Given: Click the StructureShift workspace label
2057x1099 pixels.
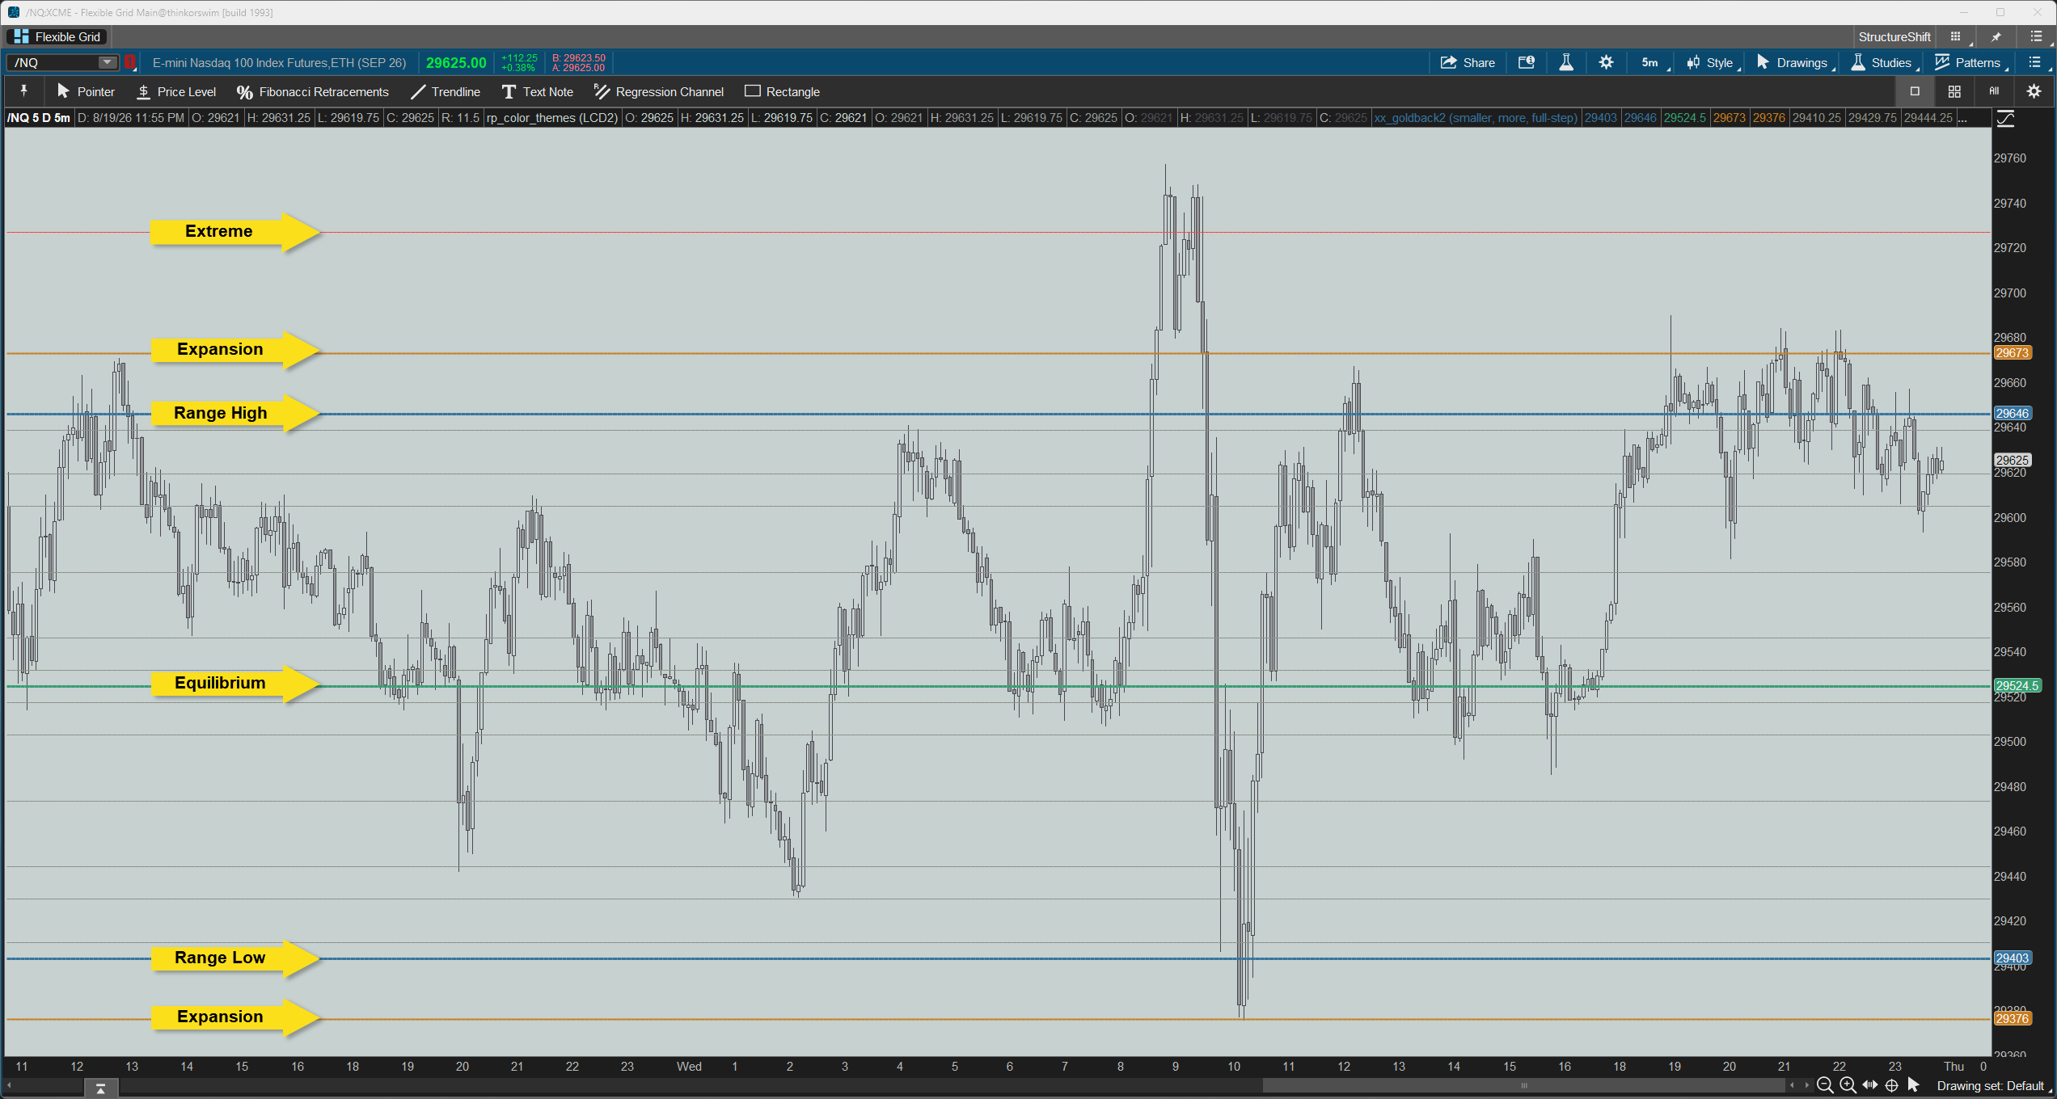Looking at the screenshot, I should [x=1894, y=36].
